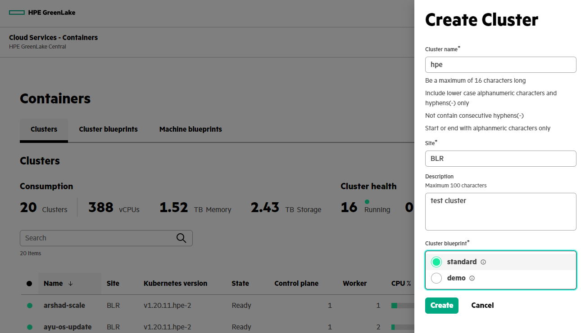Screen dimensions: 581x333
Task: Open info icon next to standard blueprint
Action: coord(483,262)
